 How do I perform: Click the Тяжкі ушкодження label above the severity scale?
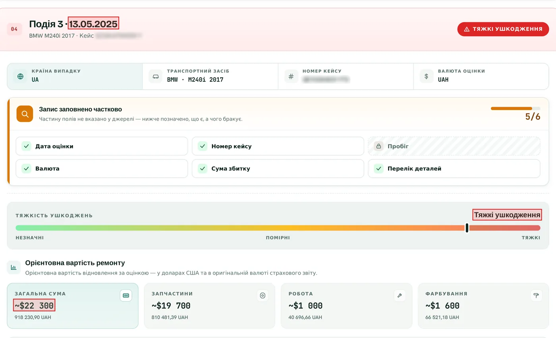[x=507, y=215]
